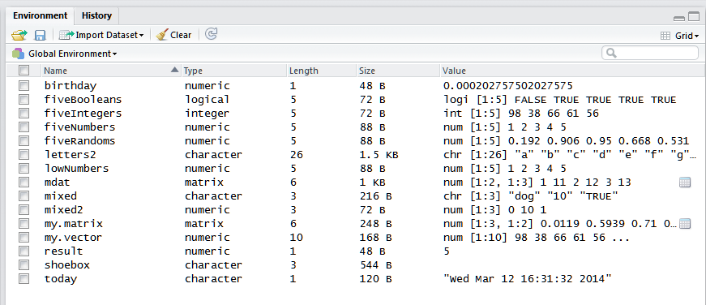Screen dimensions: 706x305
Task: Click the length 10 cell of my.vector
Action: [x=296, y=238]
